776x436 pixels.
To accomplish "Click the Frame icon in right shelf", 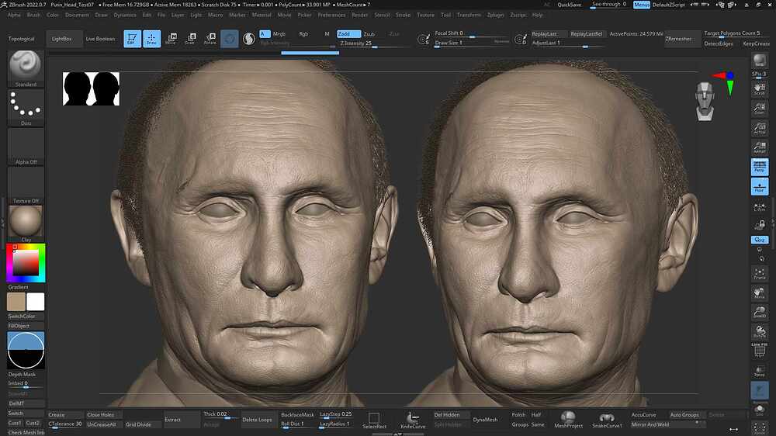I will 759,273.
